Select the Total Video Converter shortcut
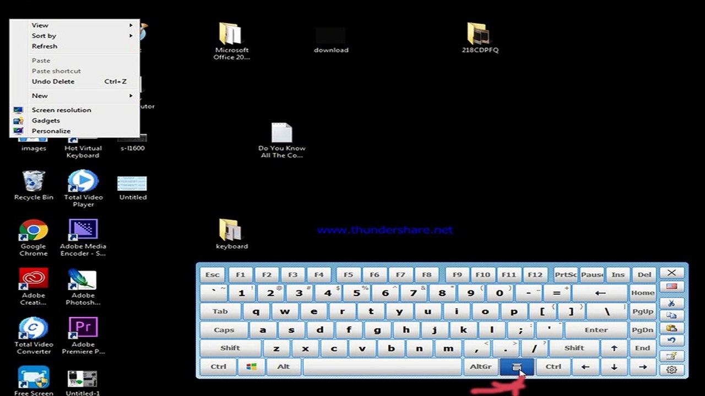This screenshot has height=396, width=705. point(34,335)
